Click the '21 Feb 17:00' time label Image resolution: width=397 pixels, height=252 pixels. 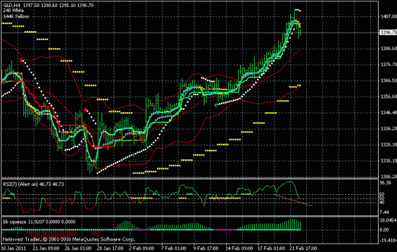tap(304, 248)
